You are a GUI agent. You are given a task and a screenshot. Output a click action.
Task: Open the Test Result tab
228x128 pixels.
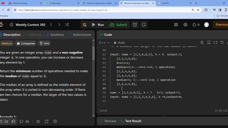click(131, 121)
